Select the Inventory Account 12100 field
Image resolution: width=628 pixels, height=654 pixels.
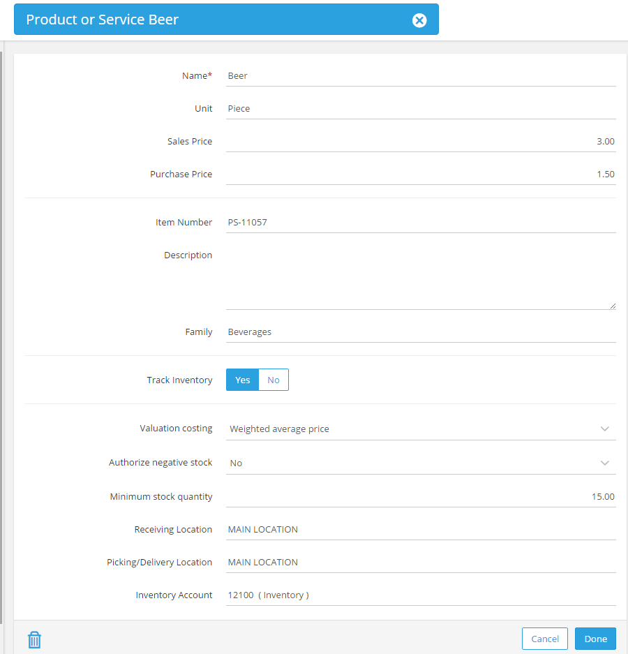[421, 595]
